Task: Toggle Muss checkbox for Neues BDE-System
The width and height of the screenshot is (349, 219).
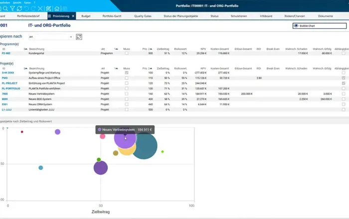Action: click(127, 99)
